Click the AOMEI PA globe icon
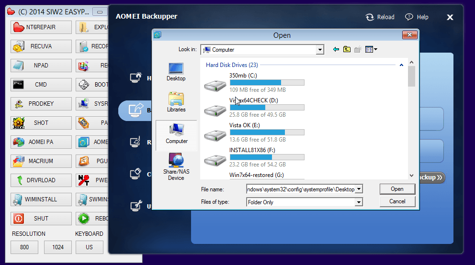Viewport: 475px width, 265px height. pos(19,142)
